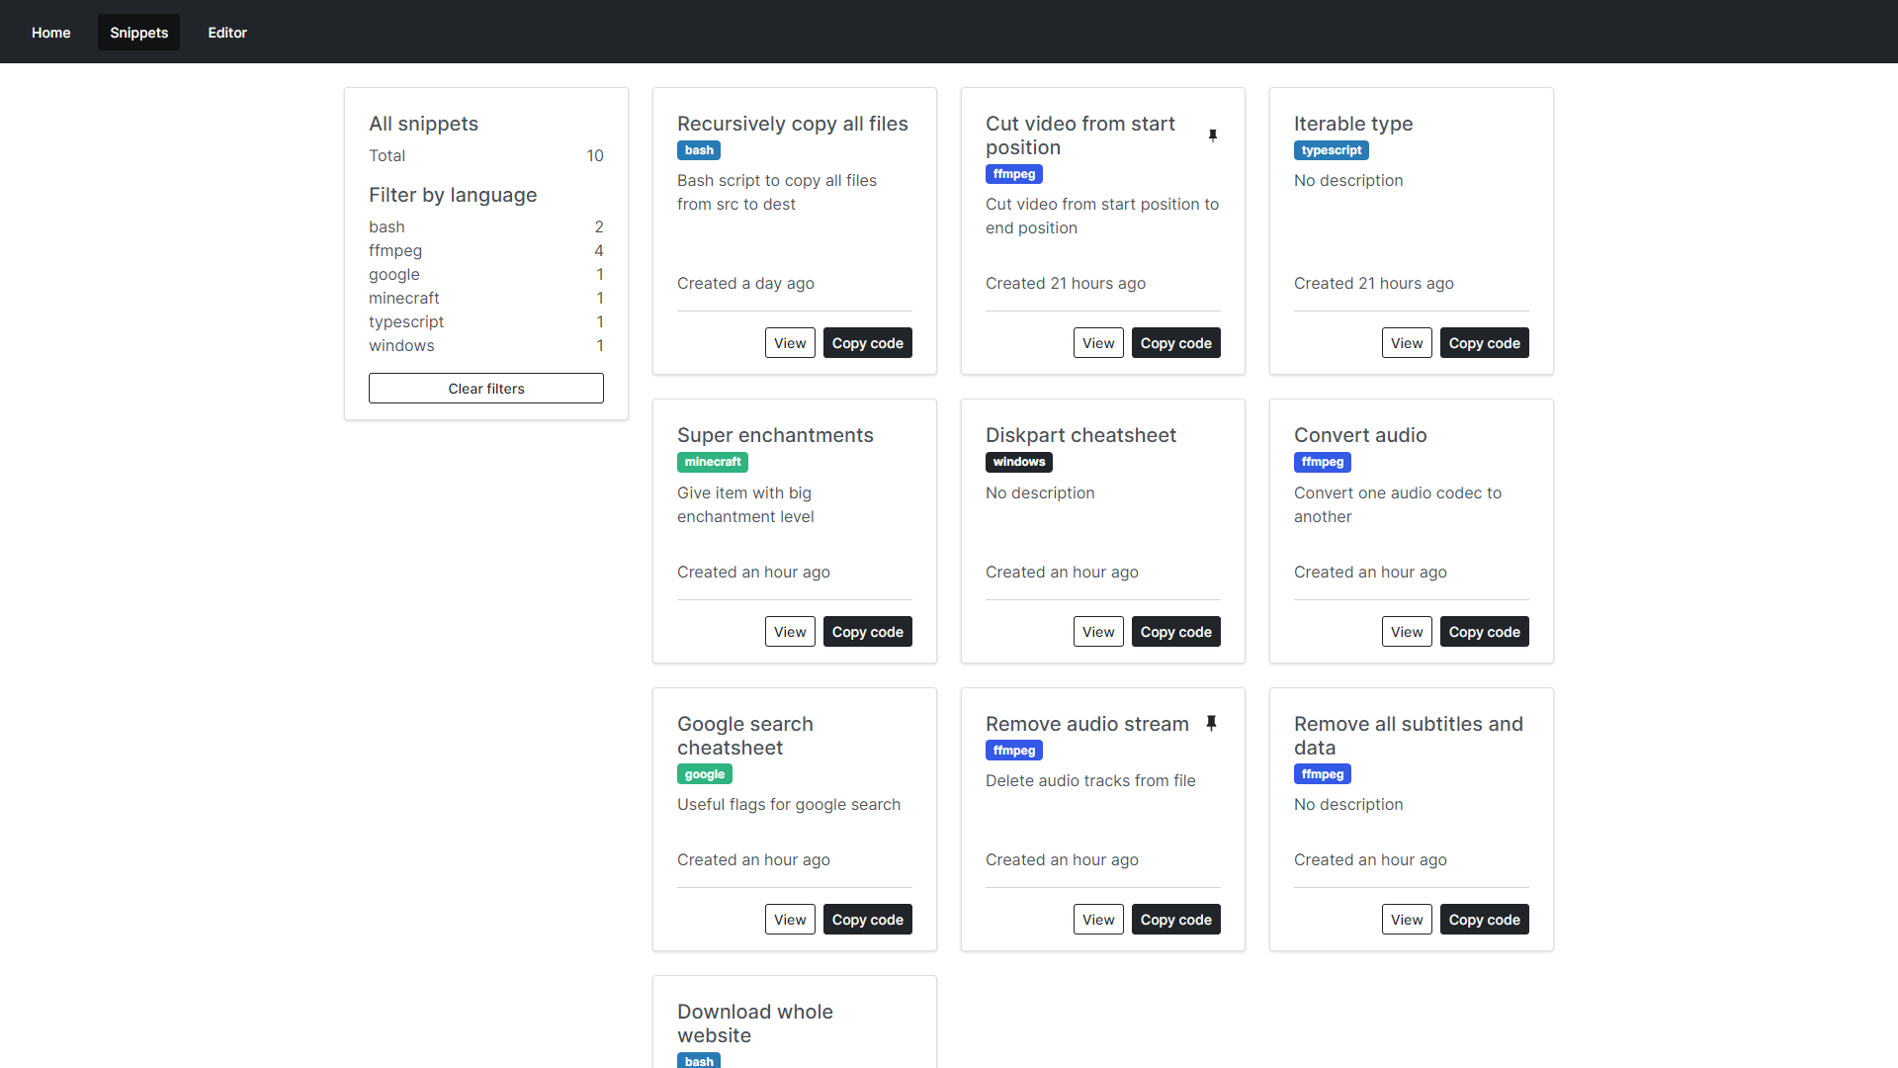Go to the Home tab
The height and width of the screenshot is (1068, 1898).
50,32
